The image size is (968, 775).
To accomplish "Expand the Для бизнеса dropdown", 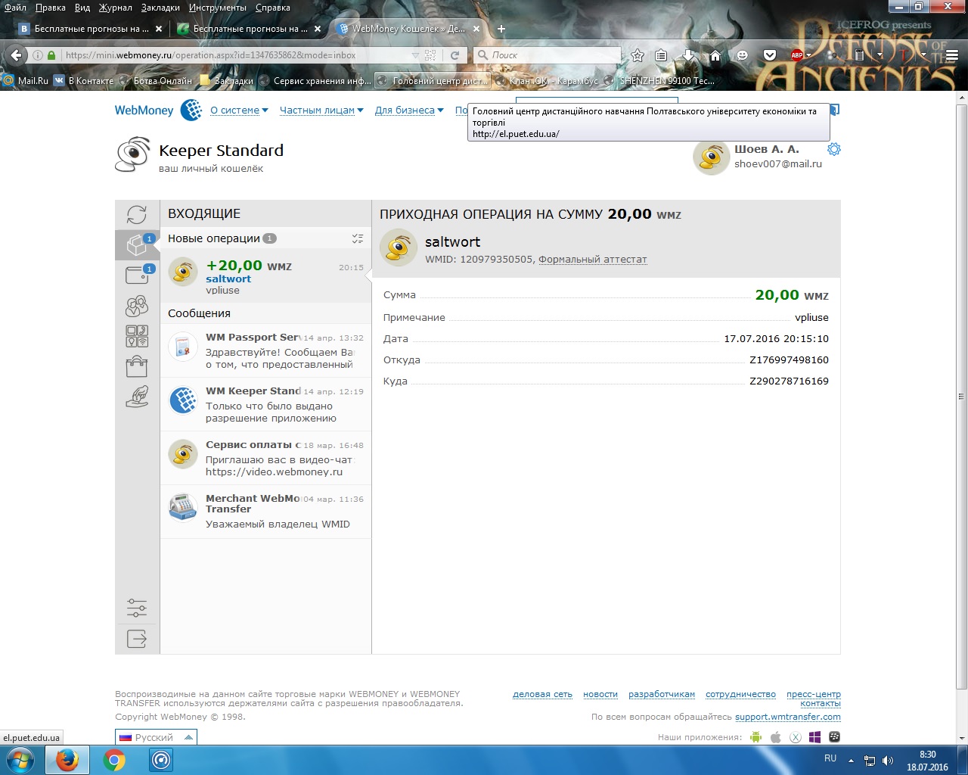I will pyautogui.click(x=409, y=110).
